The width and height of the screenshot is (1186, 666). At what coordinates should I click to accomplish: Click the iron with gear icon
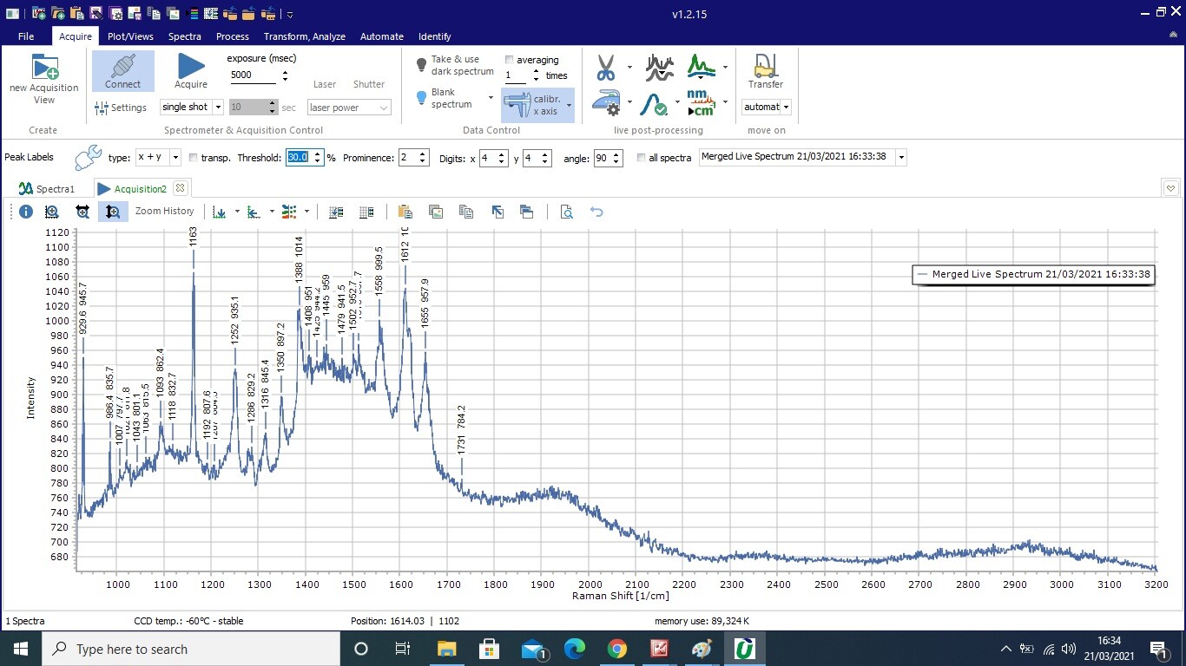coord(606,104)
